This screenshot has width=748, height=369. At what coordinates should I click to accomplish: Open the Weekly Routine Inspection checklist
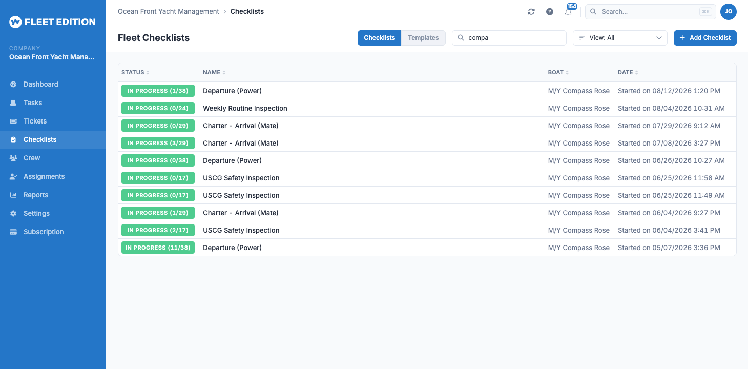(245, 108)
